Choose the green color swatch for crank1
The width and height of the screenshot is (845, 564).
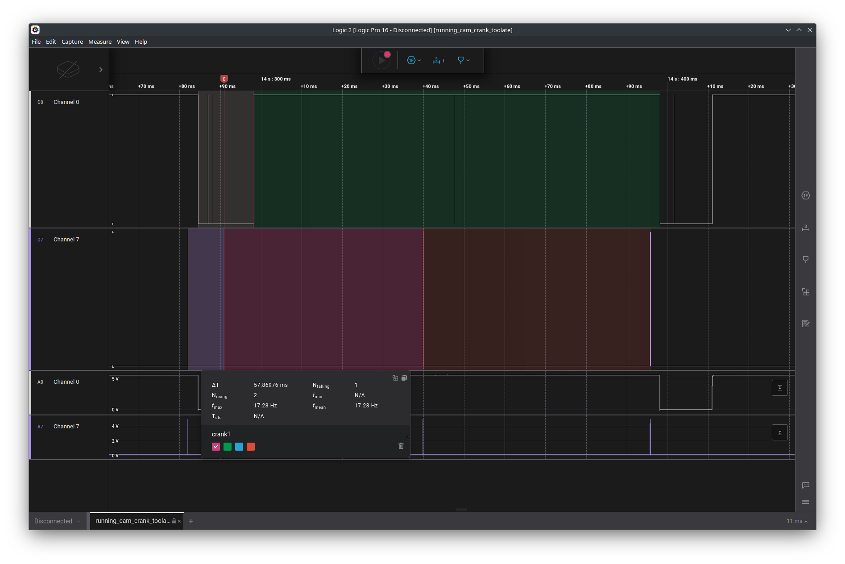pos(228,447)
